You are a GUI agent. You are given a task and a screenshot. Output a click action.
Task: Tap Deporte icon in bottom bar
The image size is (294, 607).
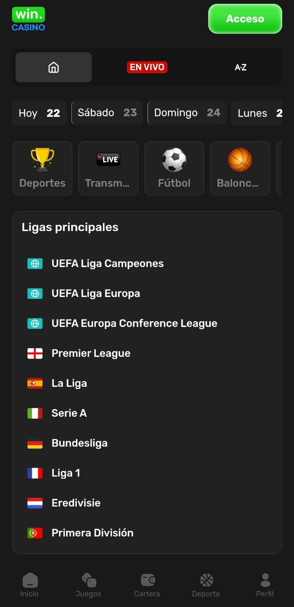pos(206,585)
